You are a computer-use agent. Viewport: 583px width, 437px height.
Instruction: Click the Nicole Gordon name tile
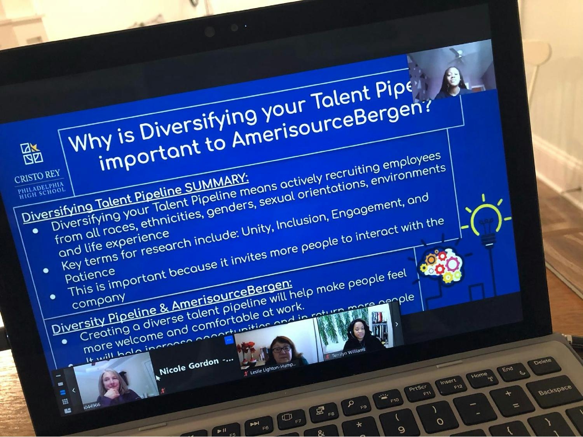196,366
